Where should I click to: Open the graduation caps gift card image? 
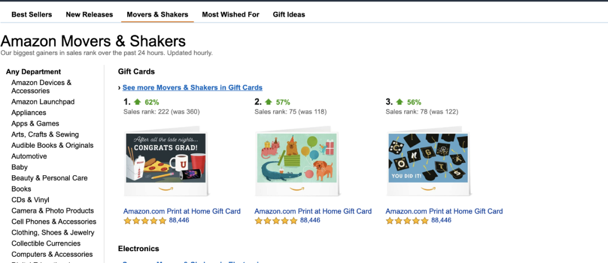pos(427,160)
